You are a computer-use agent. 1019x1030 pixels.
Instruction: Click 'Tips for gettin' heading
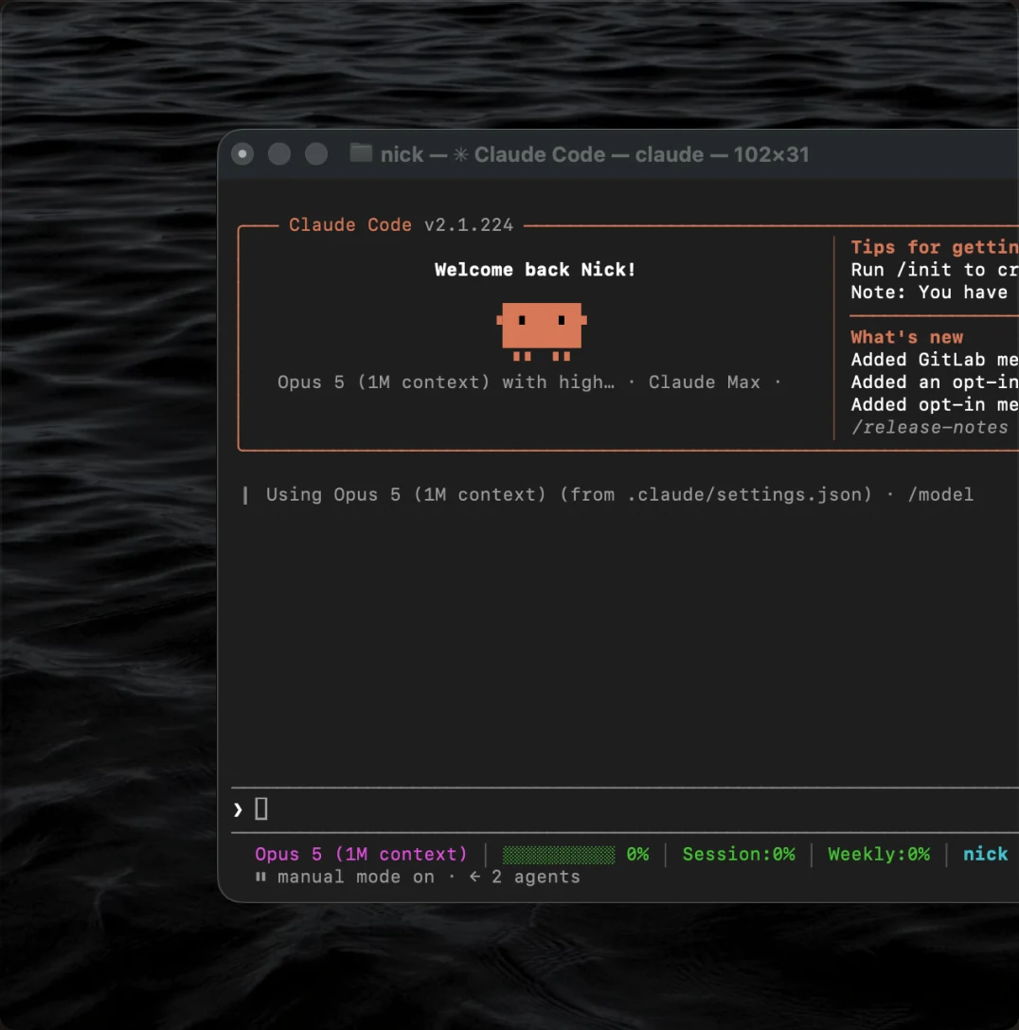pyautogui.click(x=935, y=247)
